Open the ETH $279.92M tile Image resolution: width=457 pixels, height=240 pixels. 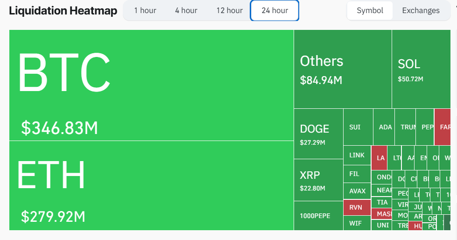point(151,185)
